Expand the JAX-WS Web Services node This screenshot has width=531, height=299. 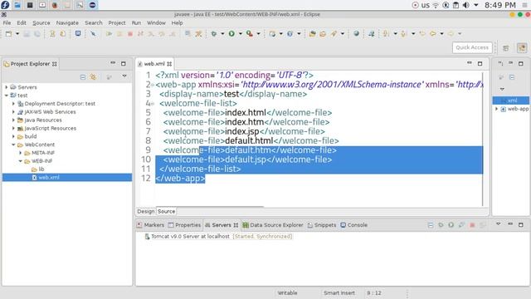click(13, 111)
